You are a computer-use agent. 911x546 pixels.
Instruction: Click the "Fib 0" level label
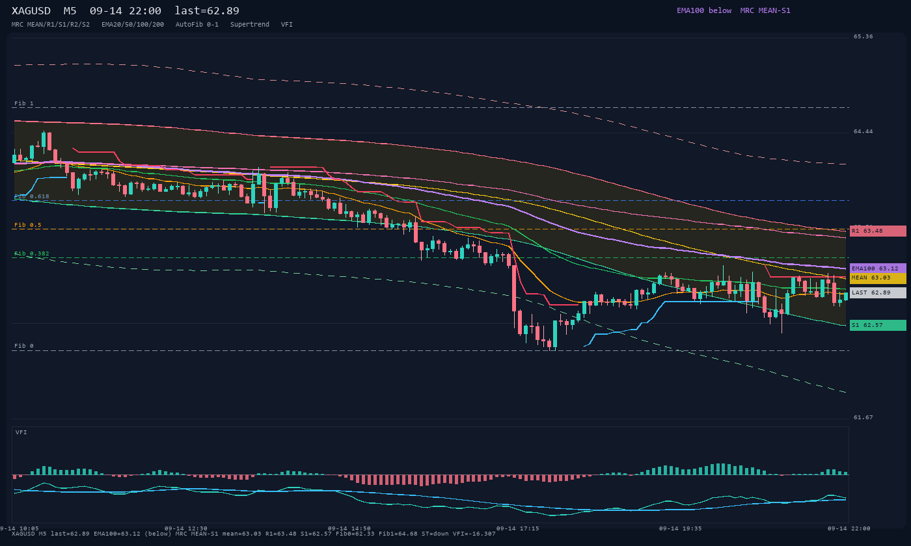[x=24, y=346]
